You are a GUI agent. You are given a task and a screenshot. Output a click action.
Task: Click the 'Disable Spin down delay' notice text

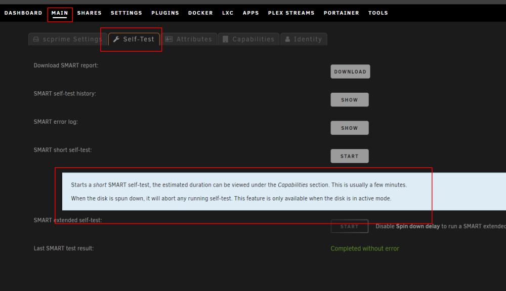(441, 226)
